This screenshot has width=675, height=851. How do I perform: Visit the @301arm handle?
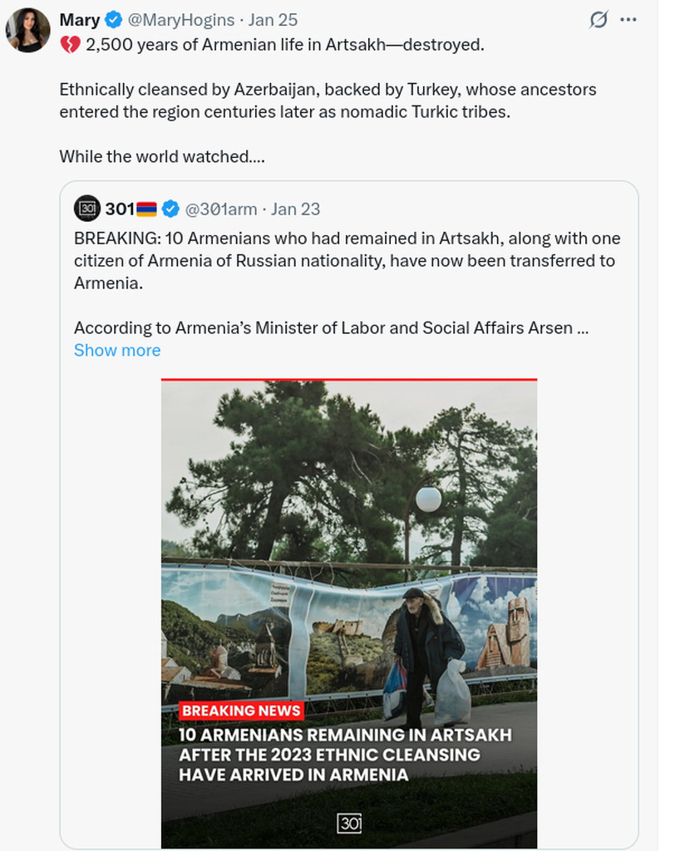coord(222,209)
